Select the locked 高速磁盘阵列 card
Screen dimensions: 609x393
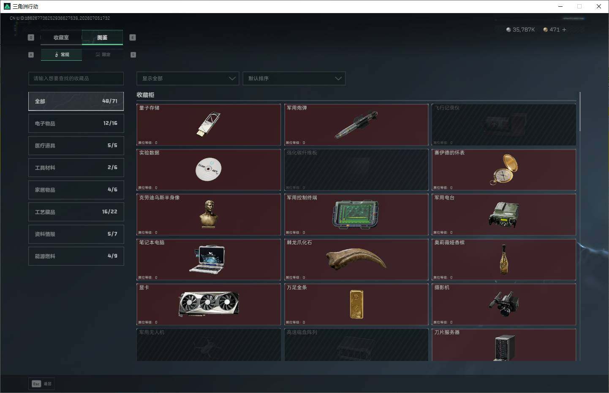pos(356,345)
